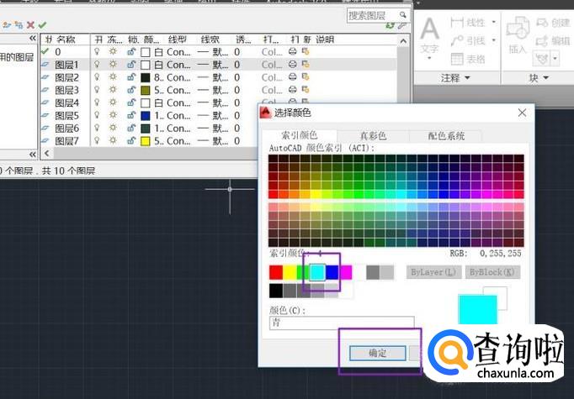
Task: Click the green checkmark set-current icon
Action: 42,25
